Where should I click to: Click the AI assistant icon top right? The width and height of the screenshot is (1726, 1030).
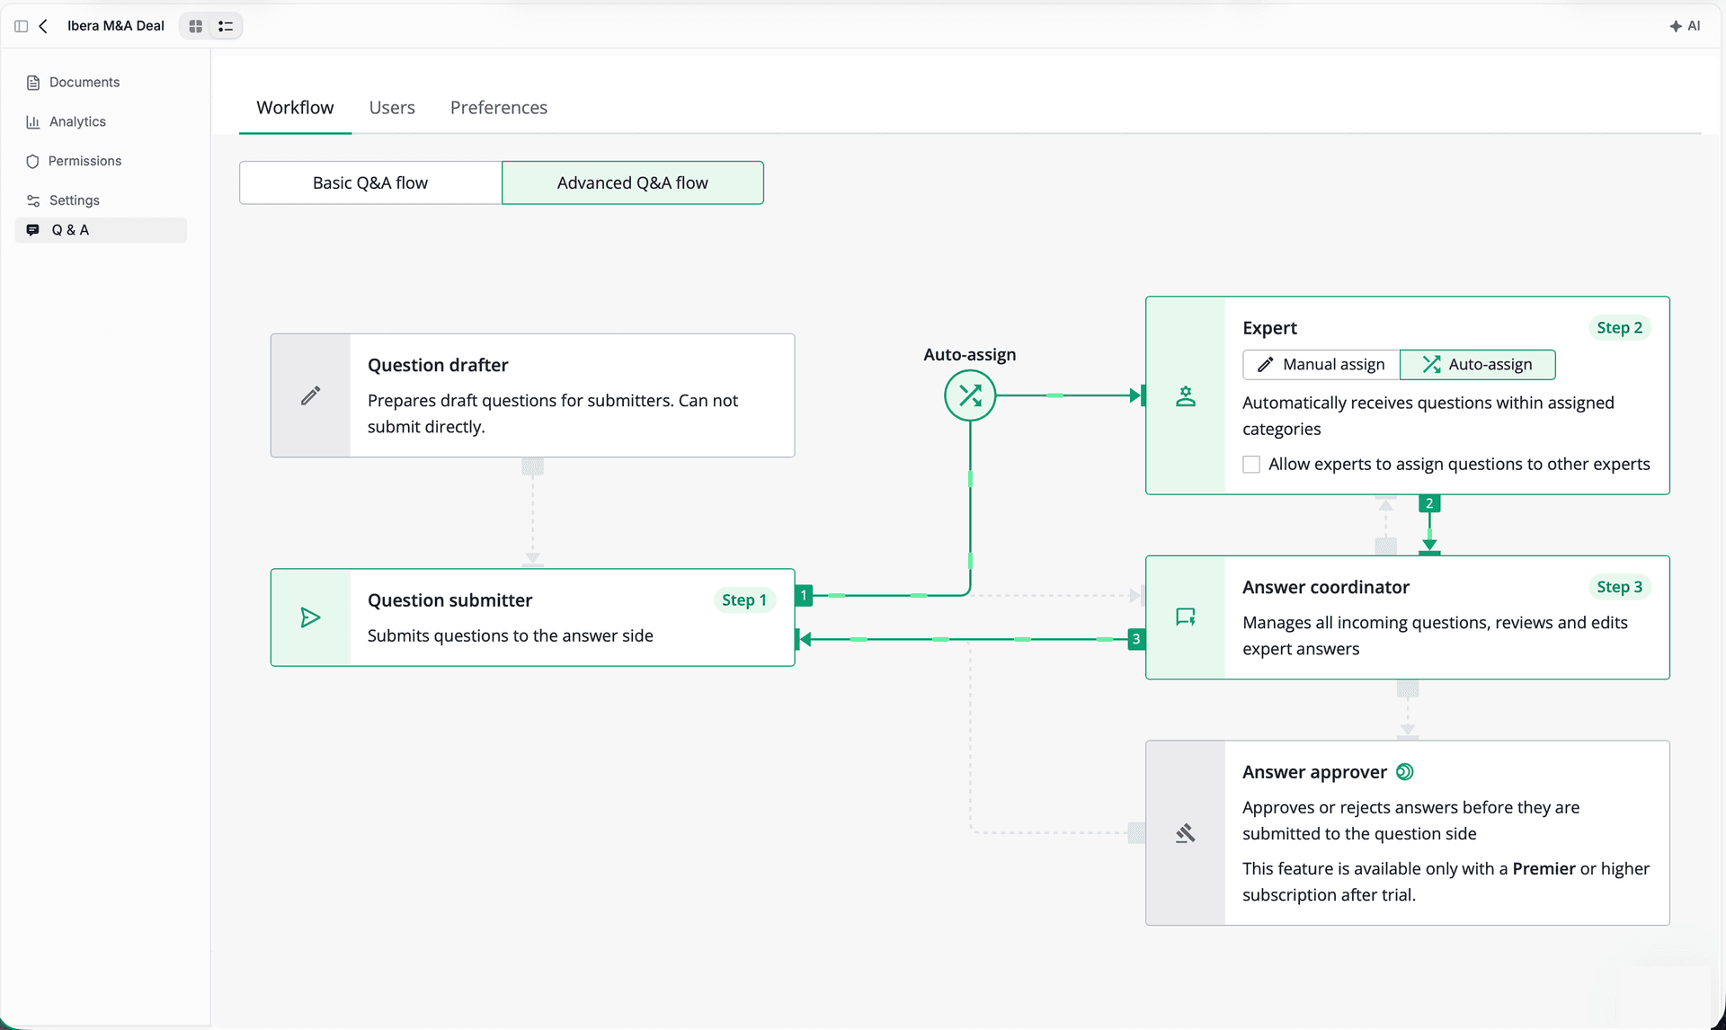tap(1686, 25)
